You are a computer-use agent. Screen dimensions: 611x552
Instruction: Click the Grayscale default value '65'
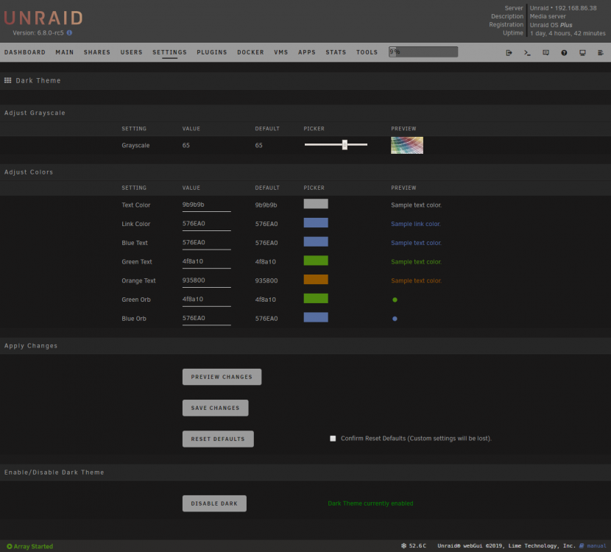point(258,145)
